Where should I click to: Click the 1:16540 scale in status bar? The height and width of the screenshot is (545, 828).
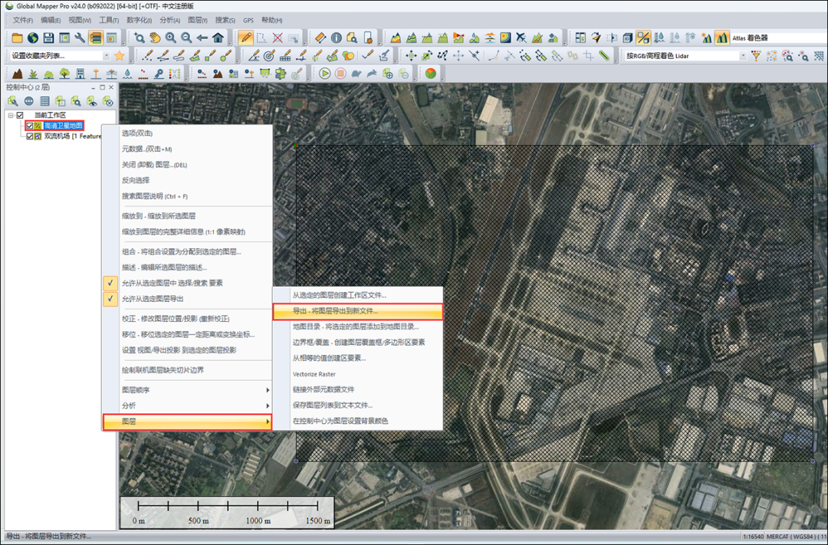[x=753, y=537]
